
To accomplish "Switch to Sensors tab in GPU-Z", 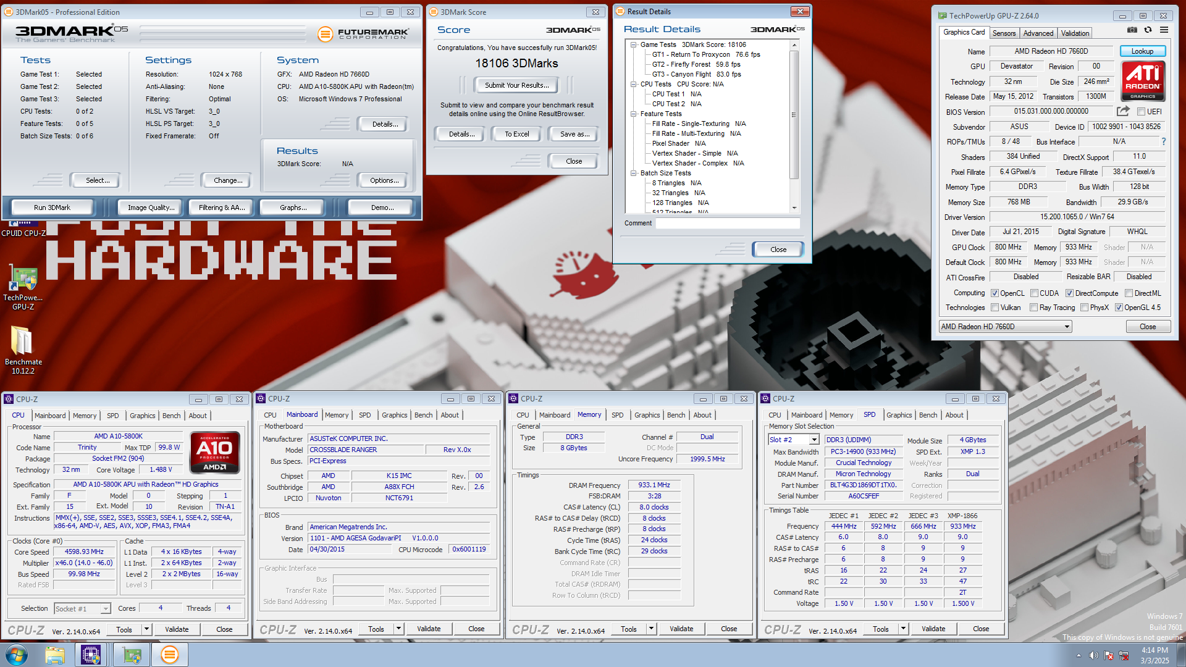I will tap(1004, 33).
